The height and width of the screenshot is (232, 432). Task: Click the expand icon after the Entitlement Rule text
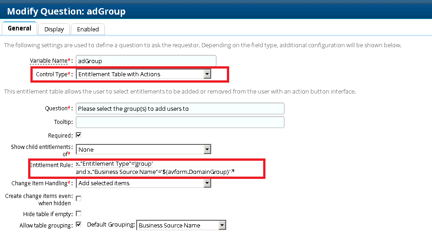[233, 171]
